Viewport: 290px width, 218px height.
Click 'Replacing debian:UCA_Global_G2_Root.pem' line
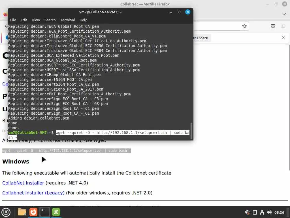(x=52, y=60)
